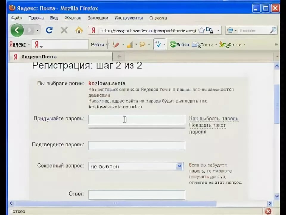Open the Файл menu
286x215 pixels.
(x=16, y=18)
